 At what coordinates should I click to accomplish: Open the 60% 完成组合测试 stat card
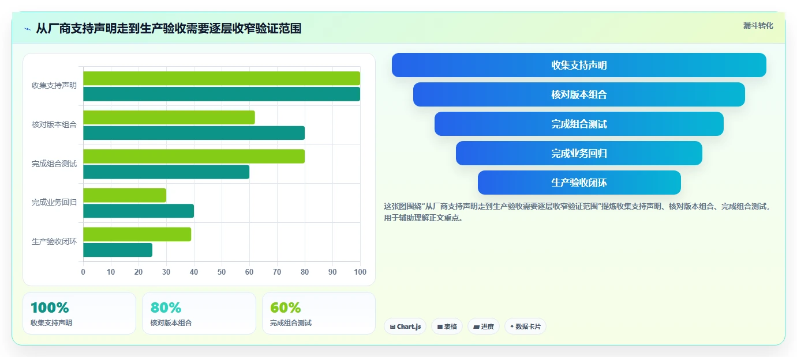pos(319,313)
